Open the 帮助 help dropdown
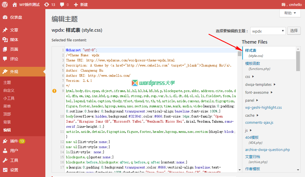Image resolution: width=305 pixels, height=177 pixels. point(290,13)
